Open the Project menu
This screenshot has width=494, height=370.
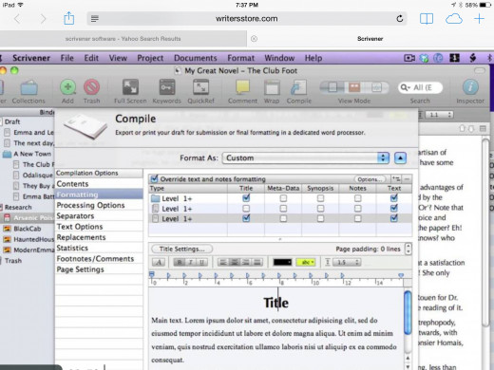pos(150,58)
